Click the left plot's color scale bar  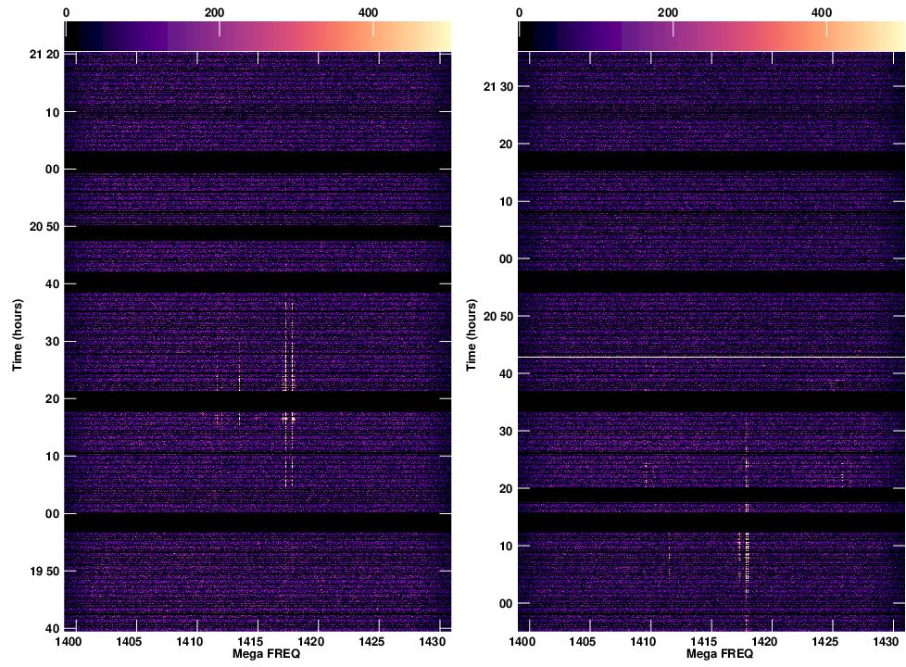point(258,35)
